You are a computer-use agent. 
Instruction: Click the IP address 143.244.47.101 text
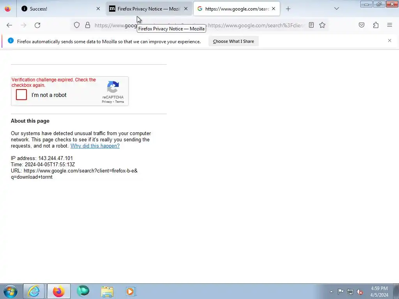pos(42,158)
